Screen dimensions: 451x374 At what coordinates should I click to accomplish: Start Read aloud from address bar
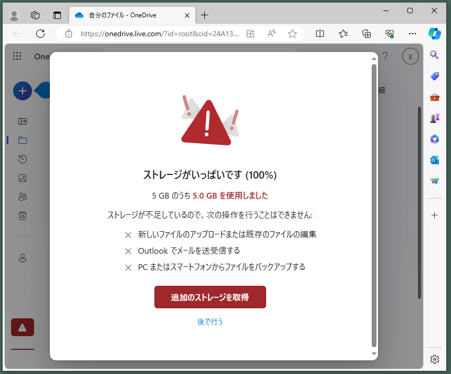pyautogui.click(x=271, y=34)
